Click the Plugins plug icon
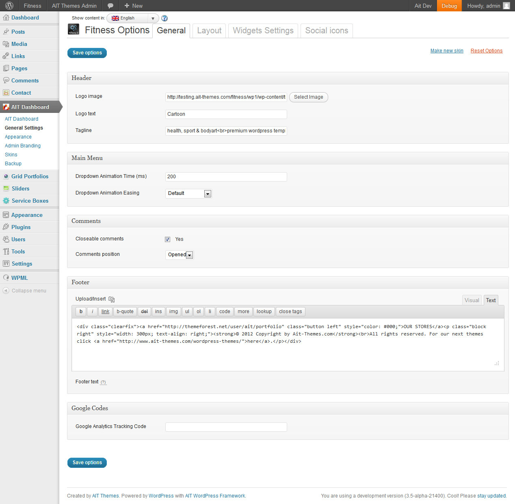This screenshot has width=515, height=504. click(6, 227)
